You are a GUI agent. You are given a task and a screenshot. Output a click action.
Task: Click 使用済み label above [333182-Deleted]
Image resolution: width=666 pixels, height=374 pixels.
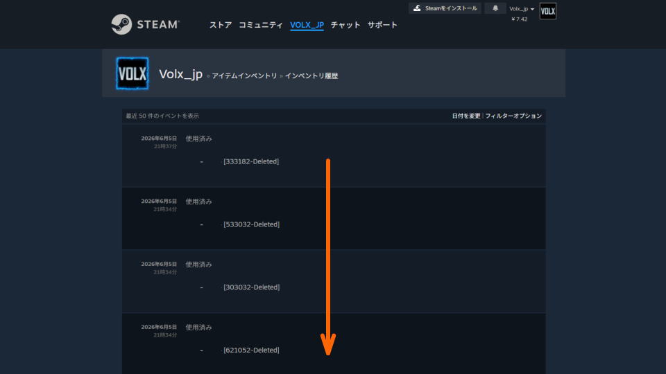tap(199, 139)
